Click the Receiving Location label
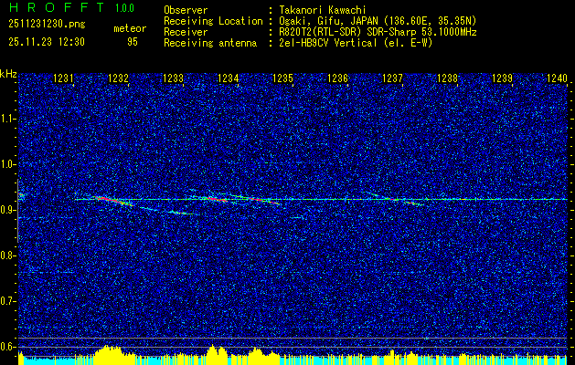The height and width of the screenshot is (365, 575). pyautogui.click(x=213, y=21)
